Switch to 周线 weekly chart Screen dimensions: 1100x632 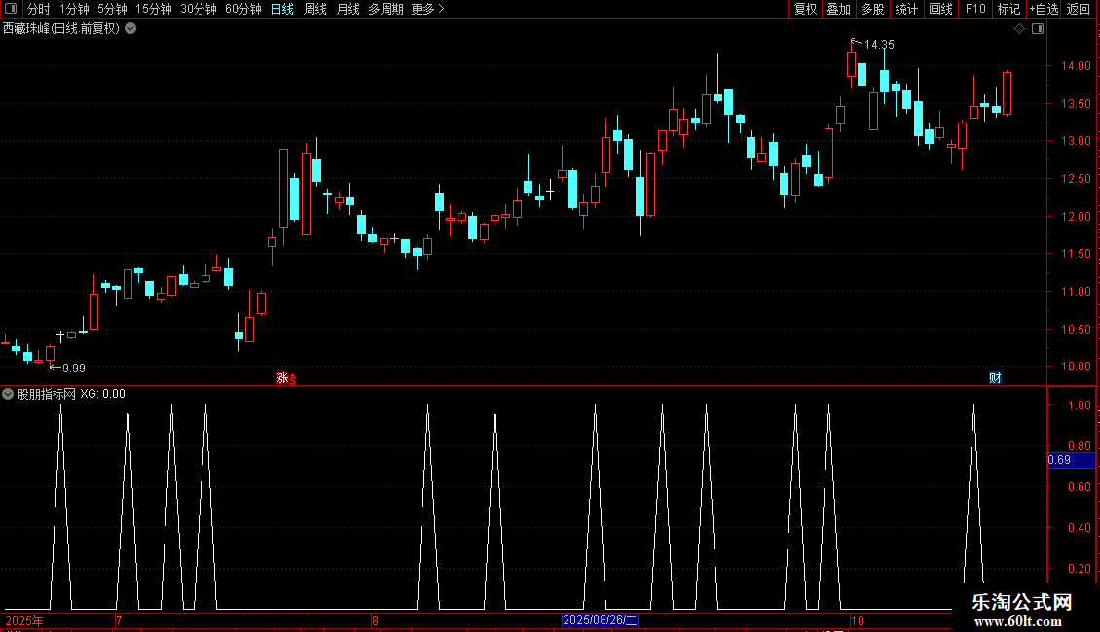point(315,9)
